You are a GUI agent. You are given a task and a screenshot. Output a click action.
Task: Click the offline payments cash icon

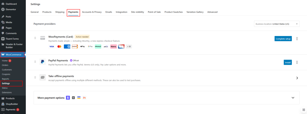click(43, 77)
